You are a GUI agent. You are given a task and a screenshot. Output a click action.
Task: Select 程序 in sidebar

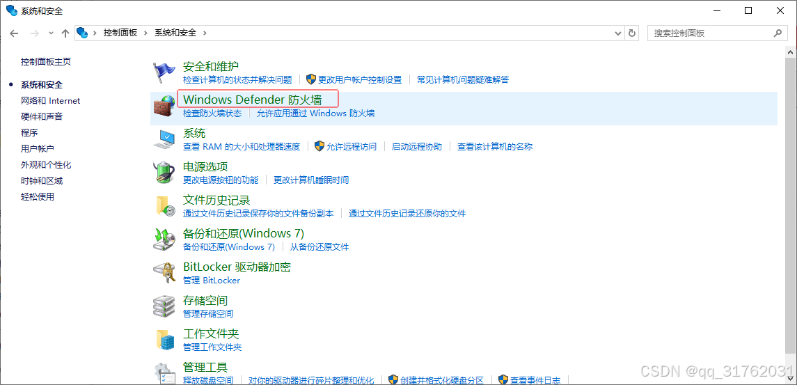pyautogui.click(x=29, y=133)
